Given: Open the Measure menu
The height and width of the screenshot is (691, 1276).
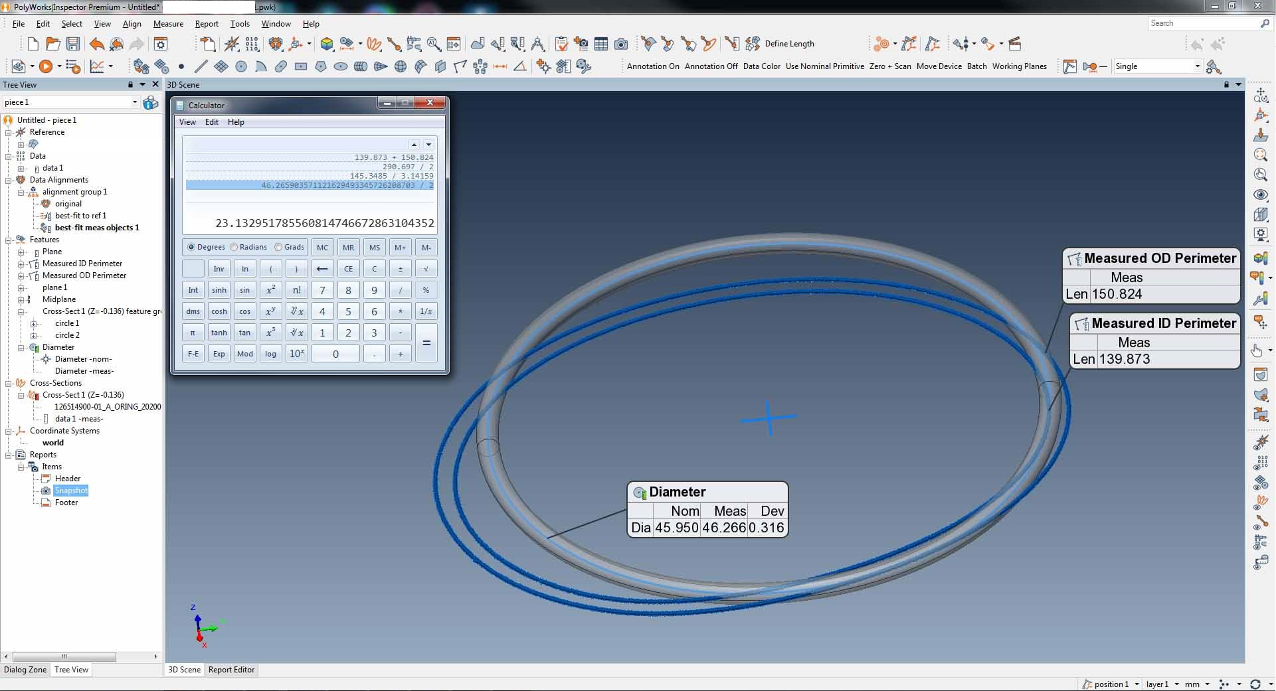Looking at the screenshot, I should [168, 24].
